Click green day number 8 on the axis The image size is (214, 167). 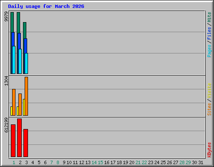(58, 162)
